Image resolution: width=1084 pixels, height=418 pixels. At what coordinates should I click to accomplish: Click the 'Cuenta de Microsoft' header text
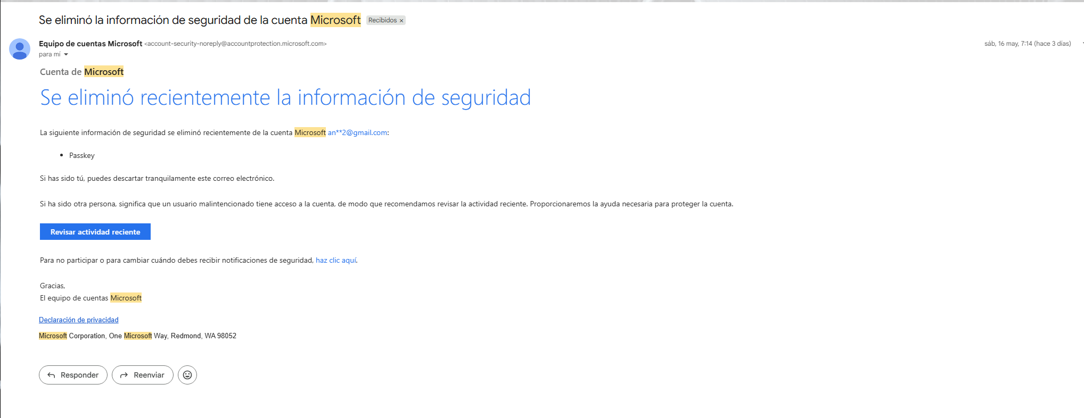click(82, 72)
